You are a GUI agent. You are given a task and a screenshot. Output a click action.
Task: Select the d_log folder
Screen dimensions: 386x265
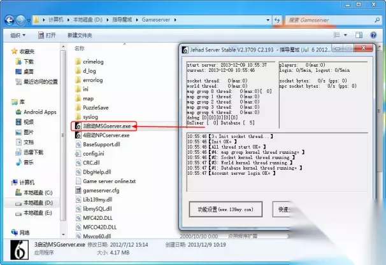[x=85, y=71]
